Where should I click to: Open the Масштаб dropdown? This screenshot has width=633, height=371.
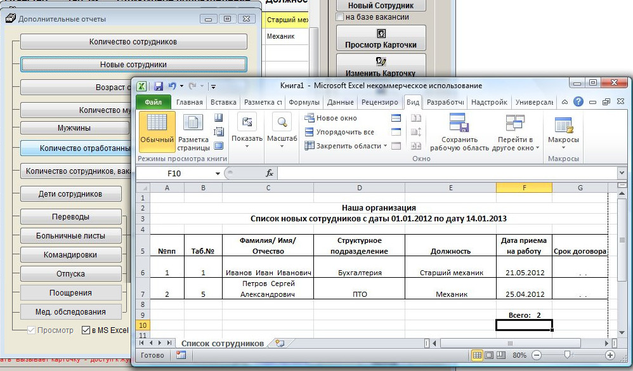click(282, 133)
